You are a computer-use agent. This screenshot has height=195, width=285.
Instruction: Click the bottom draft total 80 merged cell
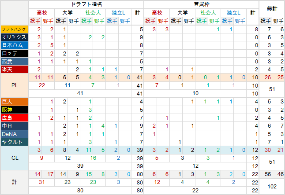(80, 191)
